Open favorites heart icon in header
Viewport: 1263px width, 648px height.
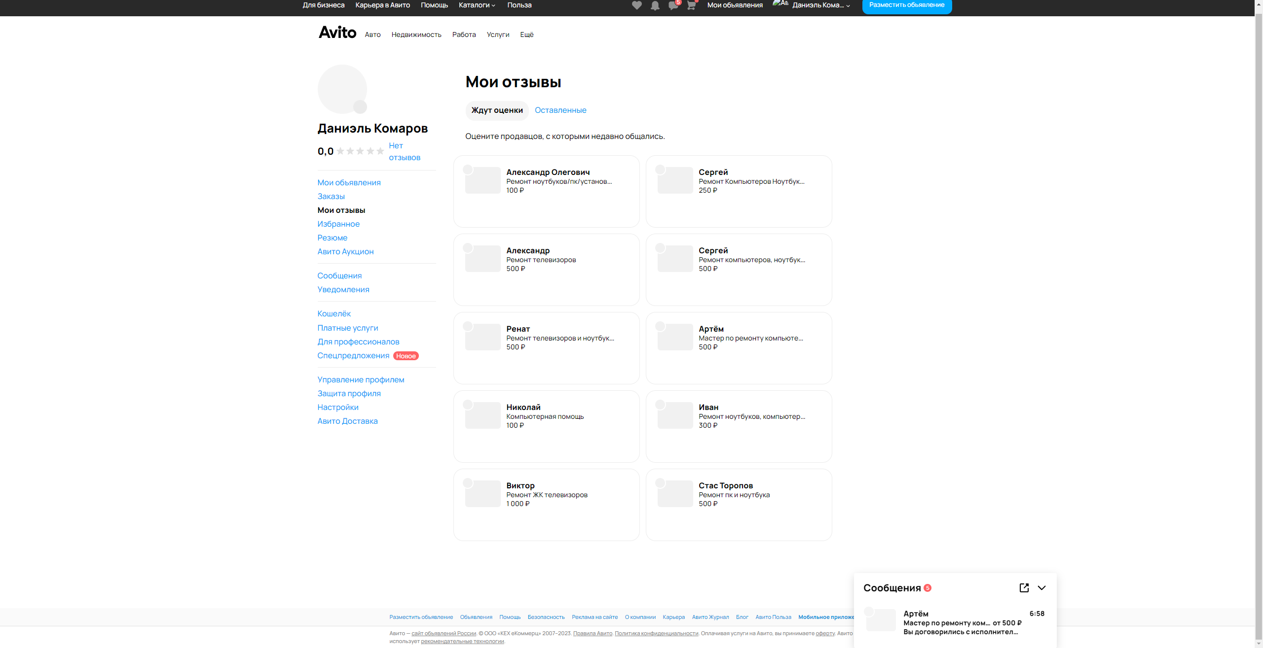[636, 5]
